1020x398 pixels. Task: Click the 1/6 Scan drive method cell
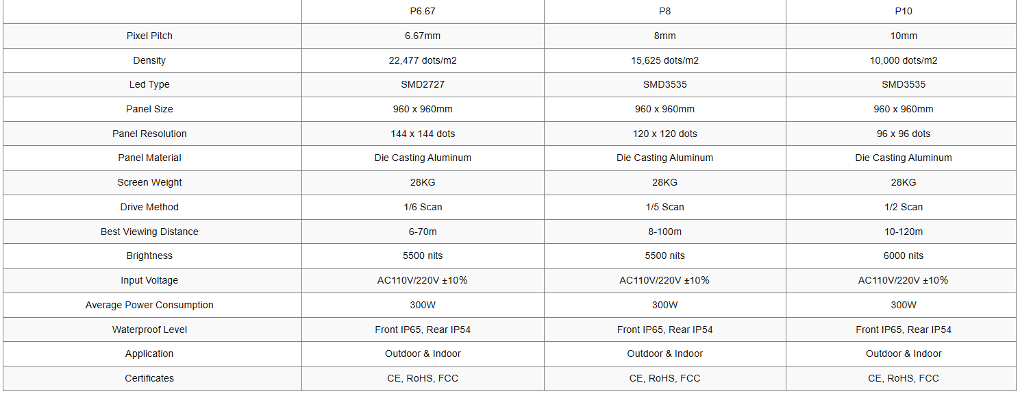[423, 207]
